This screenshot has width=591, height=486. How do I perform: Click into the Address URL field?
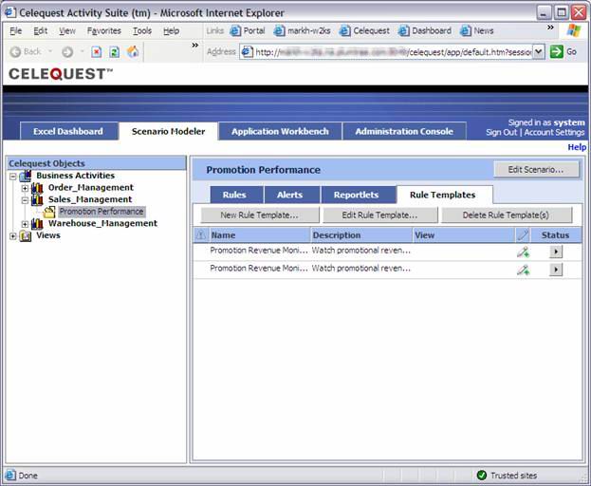click(x=392, y=52)
